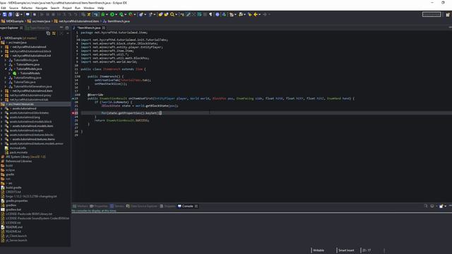This screenshot has height=254, width=452.
Task: Open the Debug button dropdown arrow
Action: (107, 14)
